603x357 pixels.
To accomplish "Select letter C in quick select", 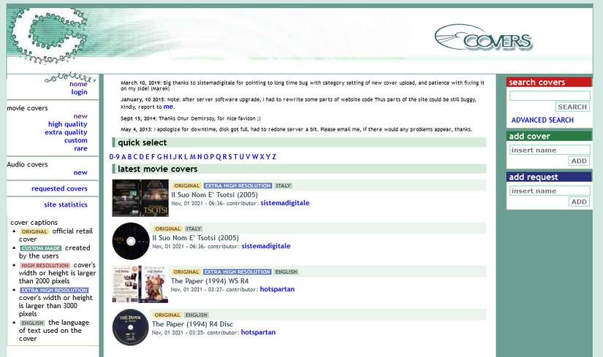I will pos(135,157).
